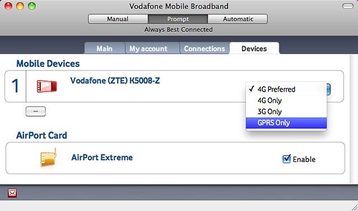The width and height of the screenshot is (358, 211).
Task: Select the Manual connection mode
Action: click(118, 19)
